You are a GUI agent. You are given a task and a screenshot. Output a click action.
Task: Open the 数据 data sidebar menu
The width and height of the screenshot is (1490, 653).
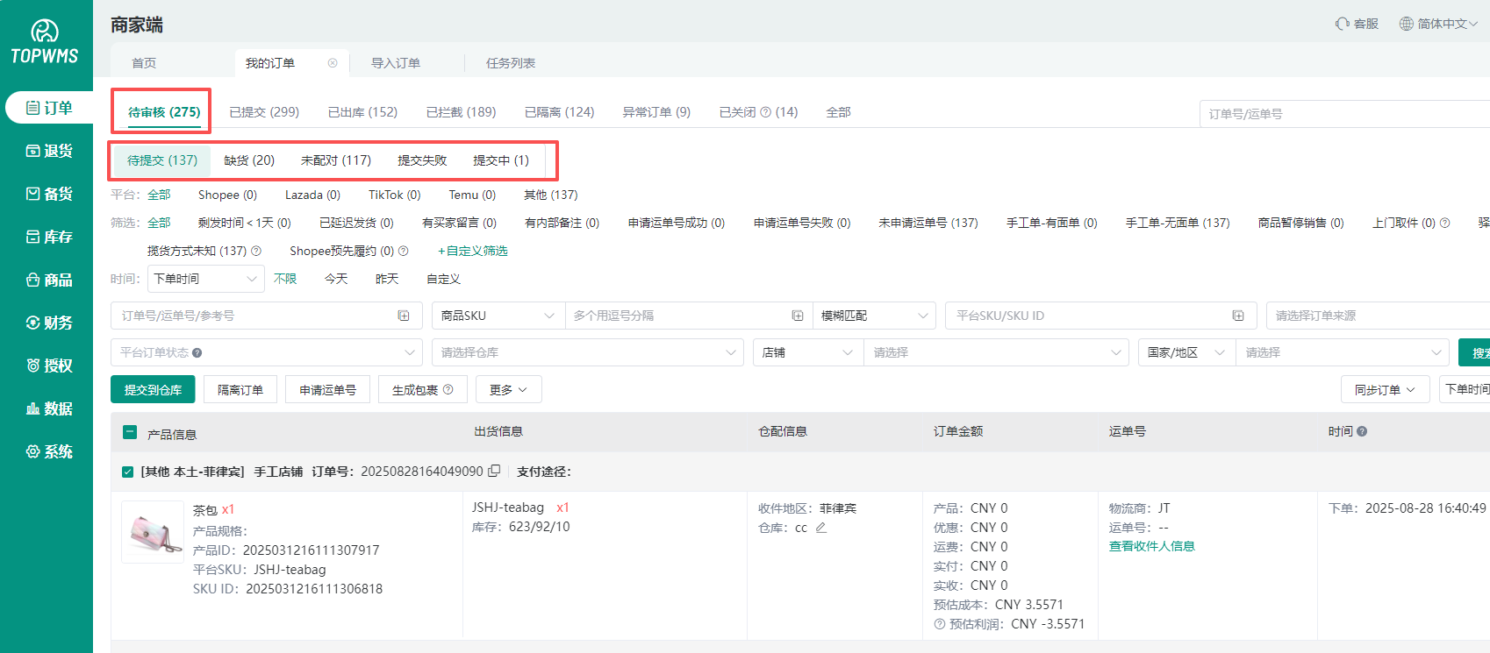(49, 408)
